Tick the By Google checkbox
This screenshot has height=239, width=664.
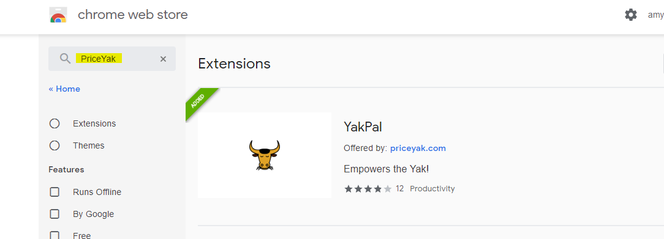click(x=55, y=214)
